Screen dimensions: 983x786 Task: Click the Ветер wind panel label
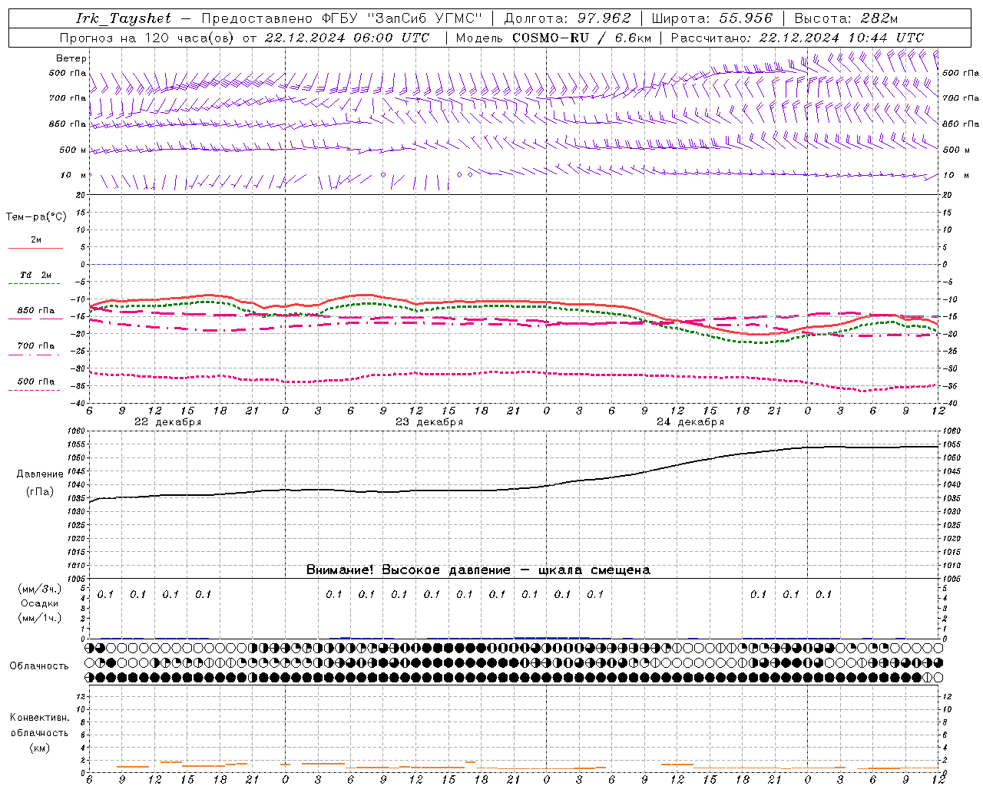click(x=71, y=58)
